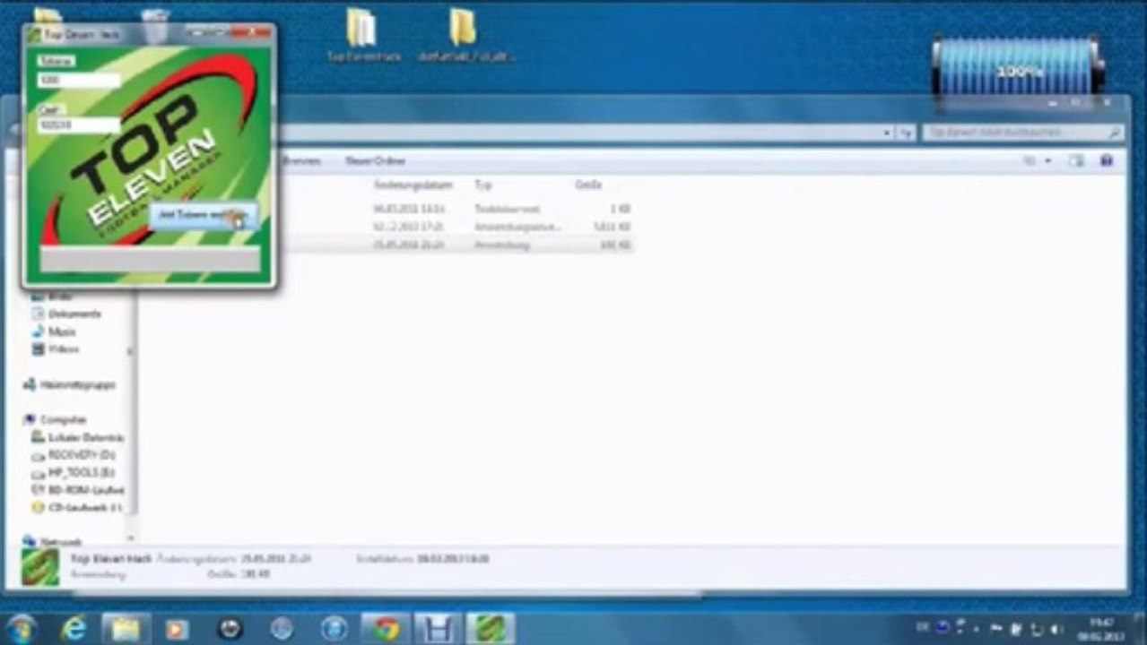This screenshot has height=645, width=1147.
Task: Click the Cash input field
Action: click(79, 126)
